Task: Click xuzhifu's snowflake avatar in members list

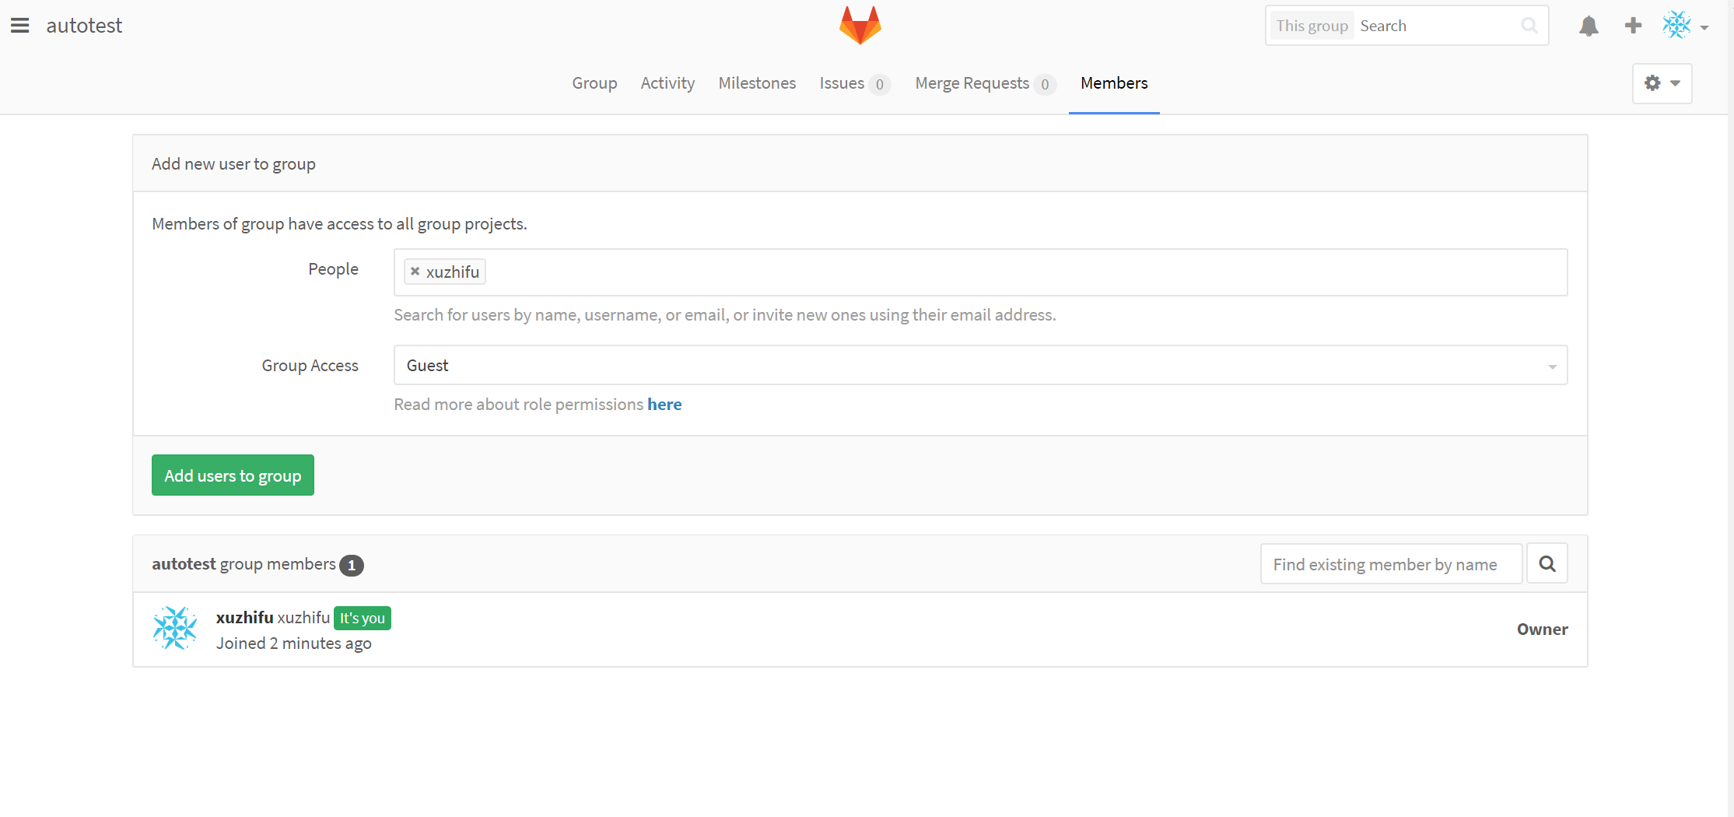Action: tap(175, 628)
